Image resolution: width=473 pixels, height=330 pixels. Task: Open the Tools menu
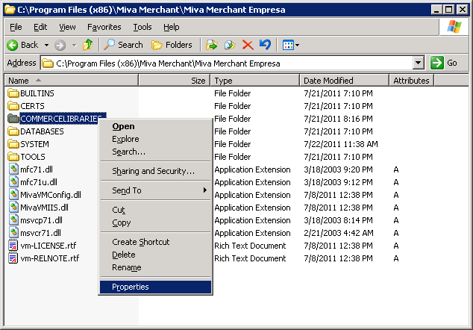(x=142, y=27)
